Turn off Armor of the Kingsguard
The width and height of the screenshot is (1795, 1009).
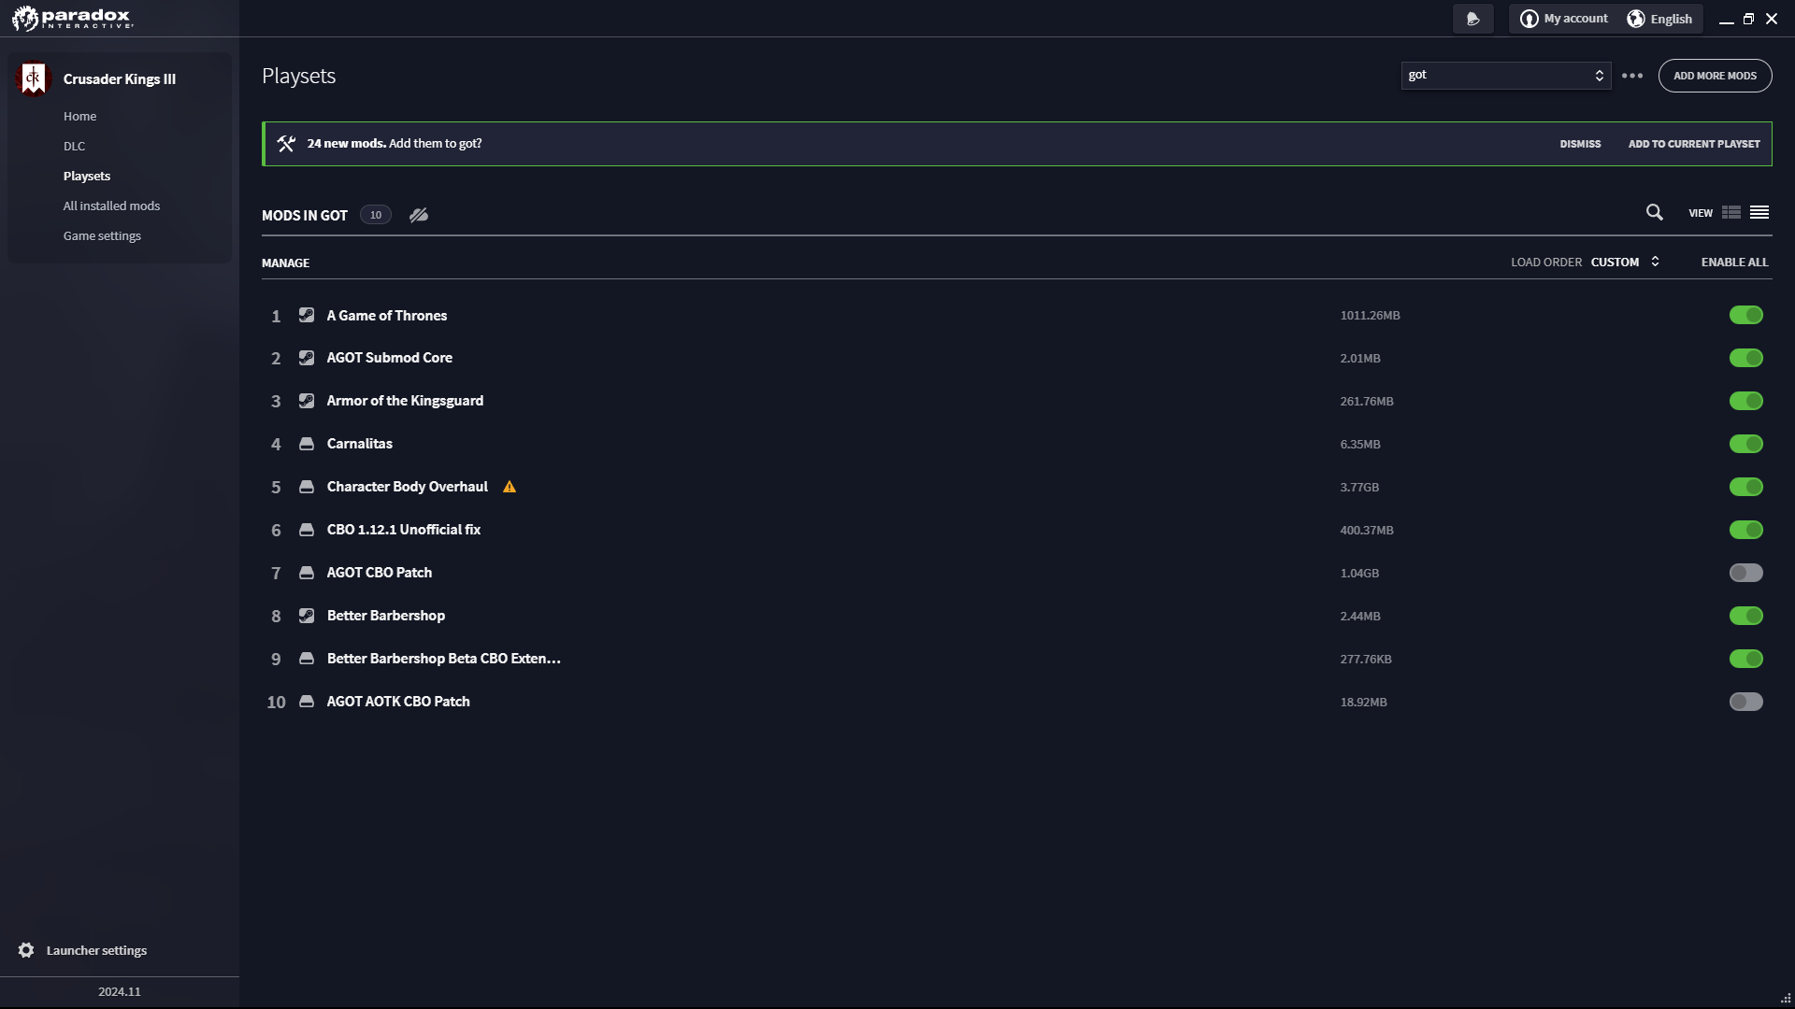point(1745,401)
